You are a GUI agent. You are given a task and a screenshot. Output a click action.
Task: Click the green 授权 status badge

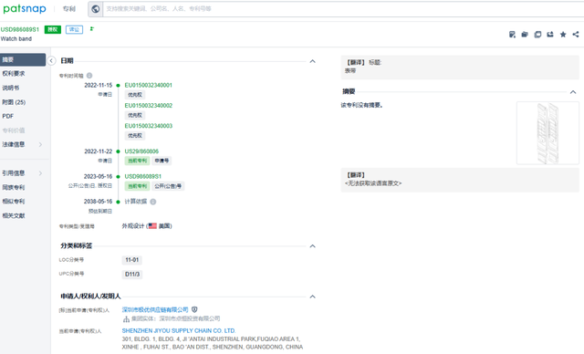(x=53, y=29)
